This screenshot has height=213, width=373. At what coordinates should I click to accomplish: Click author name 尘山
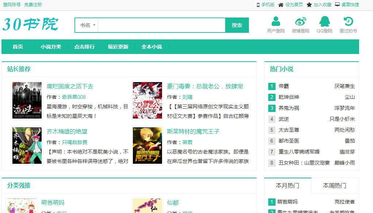click(350, 97)
